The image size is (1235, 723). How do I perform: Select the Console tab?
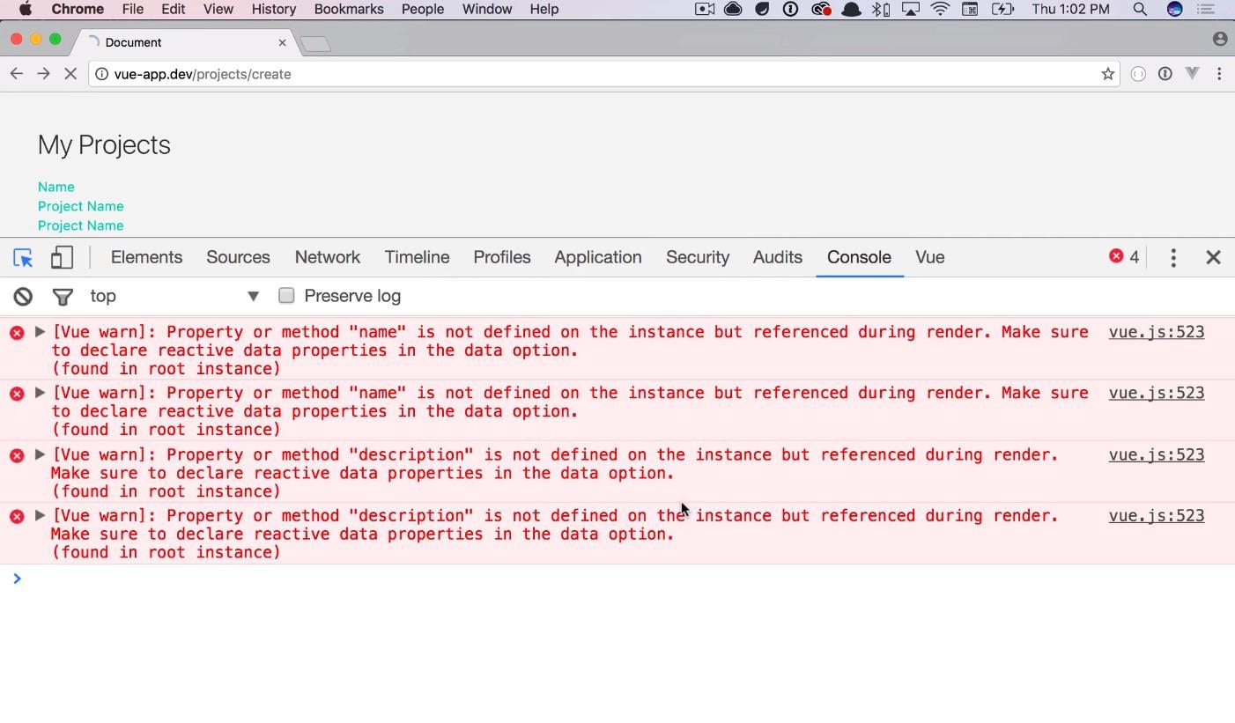(x=859, y=257)
